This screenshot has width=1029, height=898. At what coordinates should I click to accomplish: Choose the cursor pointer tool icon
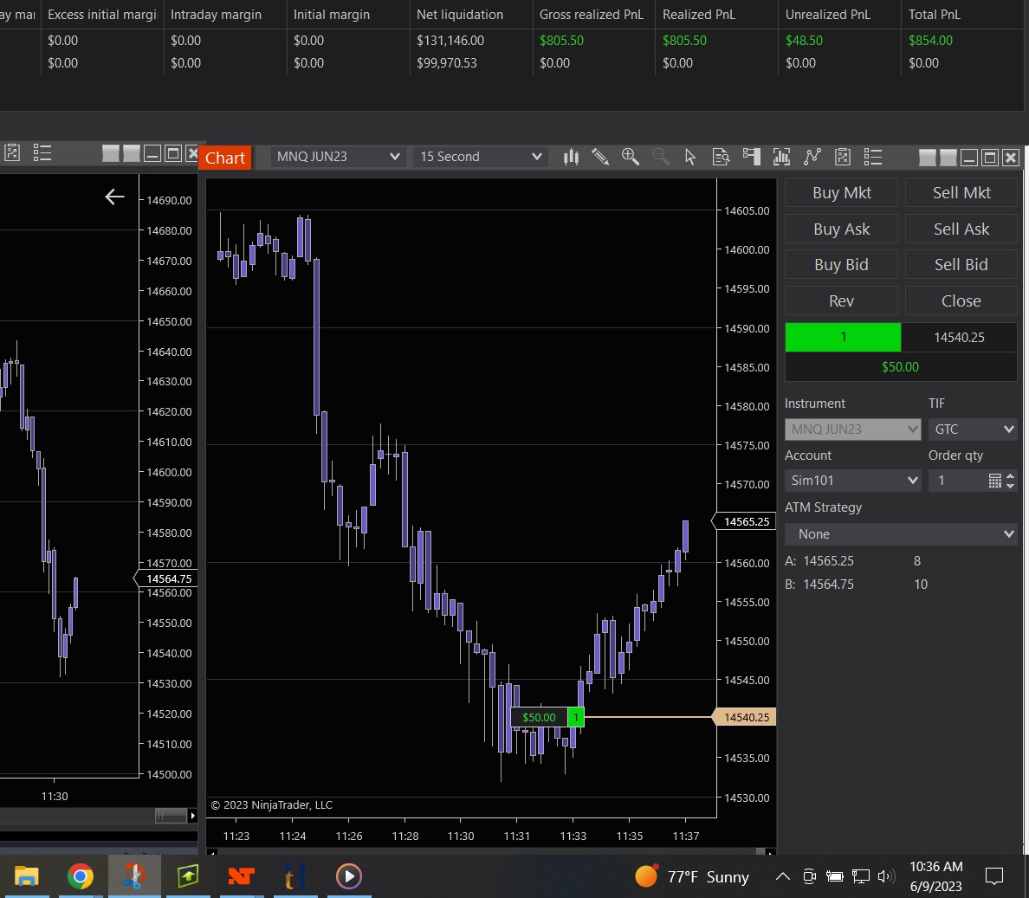tap(690, 157)
